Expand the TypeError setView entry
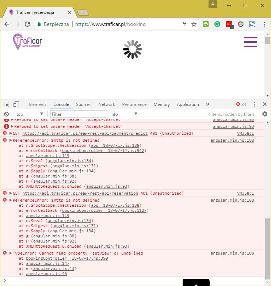Image resolution: width=271 pixels, height=286 pixels. [11, 253]
